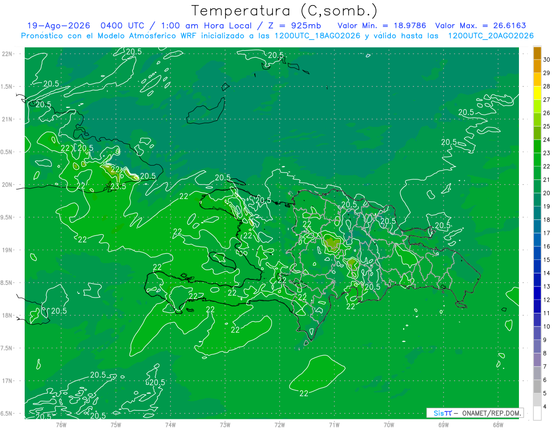Screen dimensions: 559x431
Task: Click the '23.5' contour label over Cuba
Action: 118,186
